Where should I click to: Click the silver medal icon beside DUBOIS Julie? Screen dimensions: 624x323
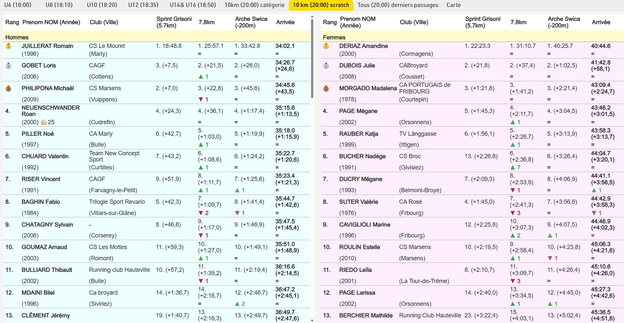326,66
